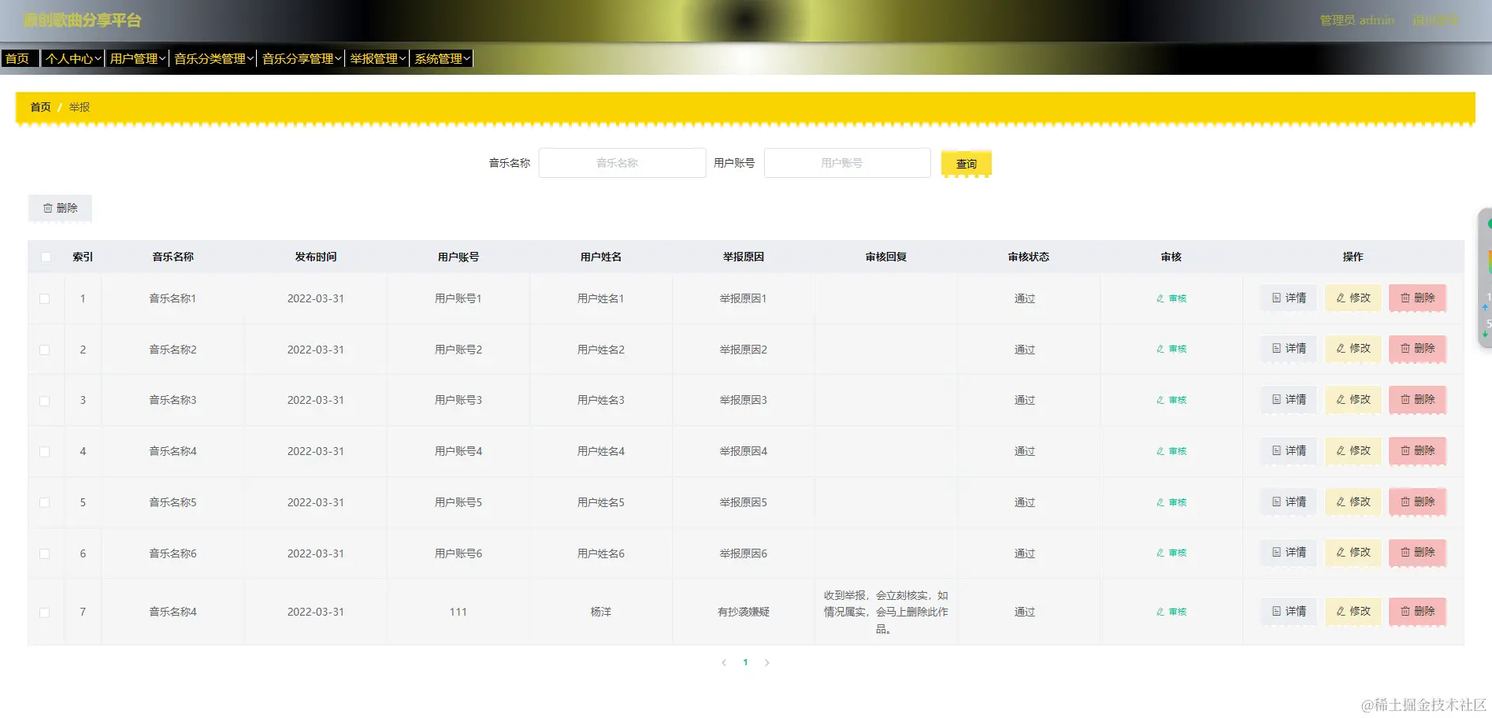Toggle the select-all checkbox in table header
The width and height of the screenshot is (1492, 718).
coord(46,257)
